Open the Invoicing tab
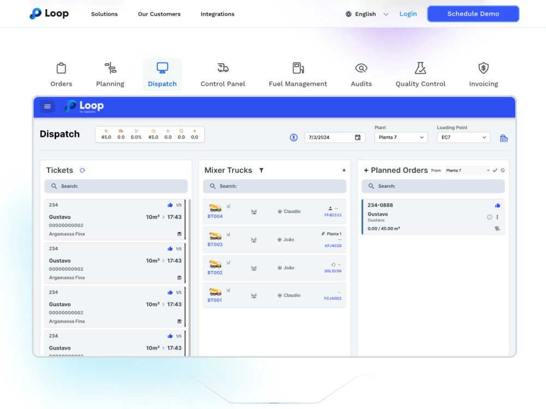Image resolution: width=546 pixels, height=409 pixels. pyautogui.click(x=483, y=75)
